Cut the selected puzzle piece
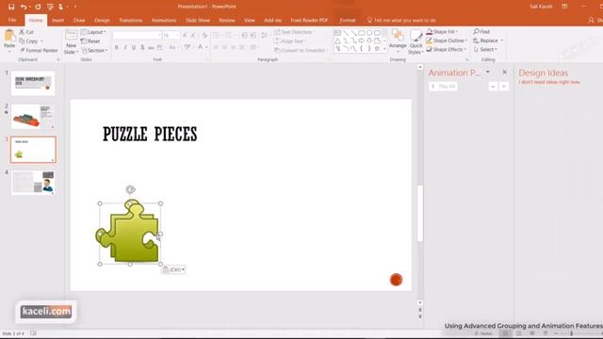The image size is (603, 339). (26, 32)
